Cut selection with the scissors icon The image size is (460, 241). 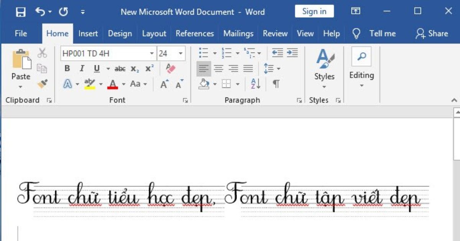coord(42,53)
